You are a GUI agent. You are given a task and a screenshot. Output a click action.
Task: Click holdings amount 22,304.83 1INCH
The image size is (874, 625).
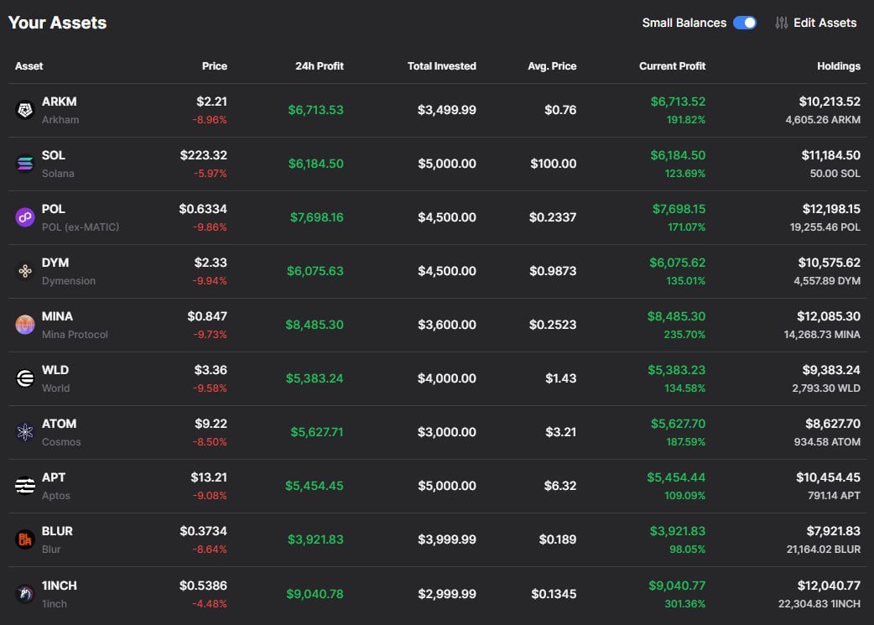tap(819, 604)
